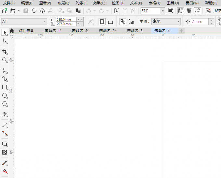
Task: Increase nudge distance value
Action: tap(211, 20)
